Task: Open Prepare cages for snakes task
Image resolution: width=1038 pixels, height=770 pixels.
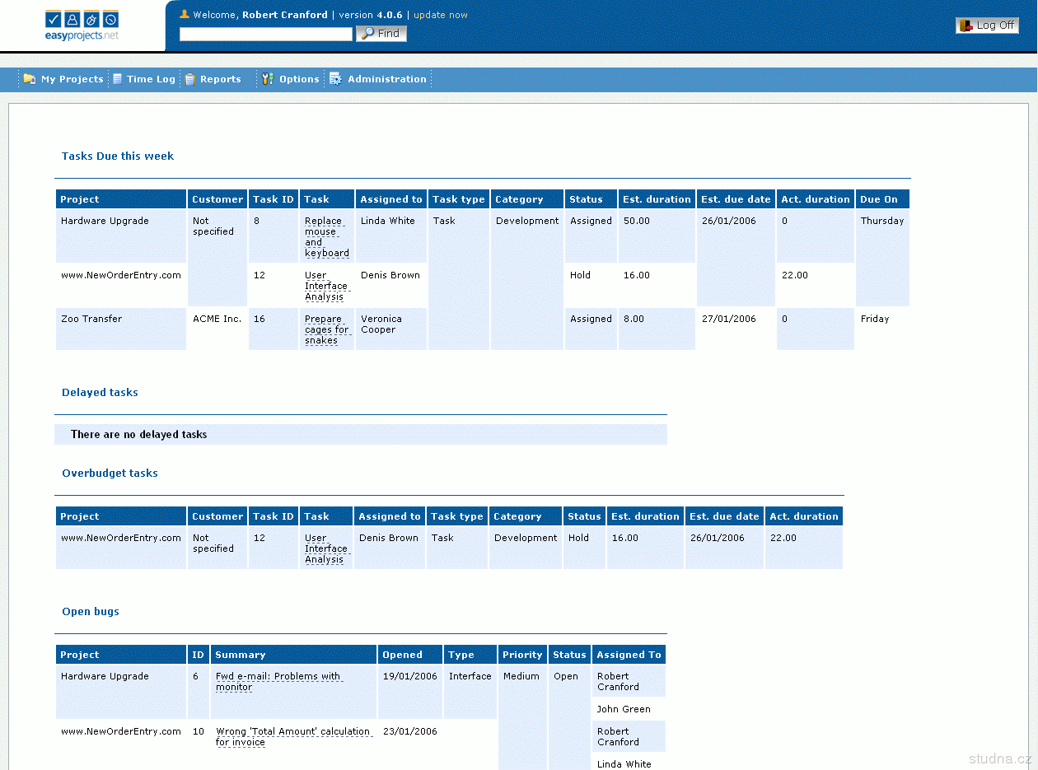Action: [x=327, y=329]
